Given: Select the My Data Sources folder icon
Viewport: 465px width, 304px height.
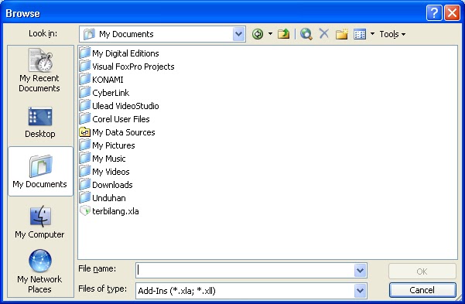Looking at the screenshot, I should [85, 132].
